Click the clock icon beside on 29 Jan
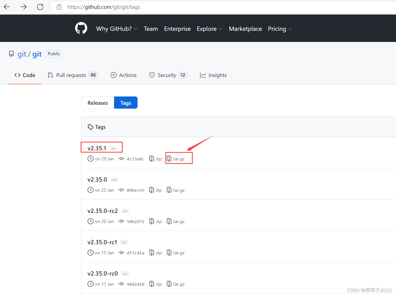Image resolution: width=396 pixels, height=295 pixels. (x=91, y=159)
